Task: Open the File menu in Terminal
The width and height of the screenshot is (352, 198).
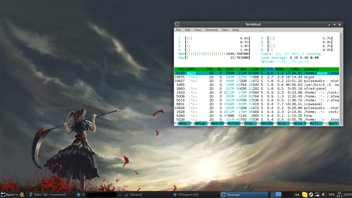Action: (x=178, y=30)
